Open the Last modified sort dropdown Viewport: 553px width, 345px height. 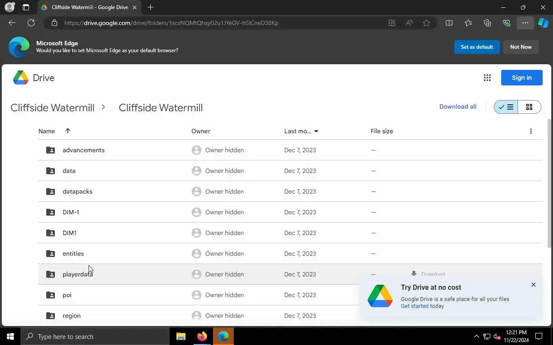tap(316, 131)
